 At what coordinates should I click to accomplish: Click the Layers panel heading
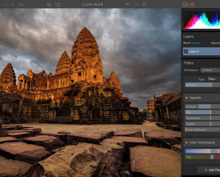[188, 37]
